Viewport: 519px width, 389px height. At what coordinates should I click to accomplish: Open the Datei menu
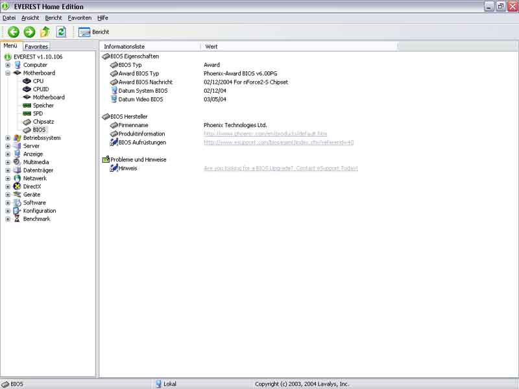point(9,18)
